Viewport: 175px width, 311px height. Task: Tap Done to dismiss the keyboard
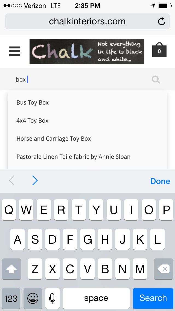[160, 181]
